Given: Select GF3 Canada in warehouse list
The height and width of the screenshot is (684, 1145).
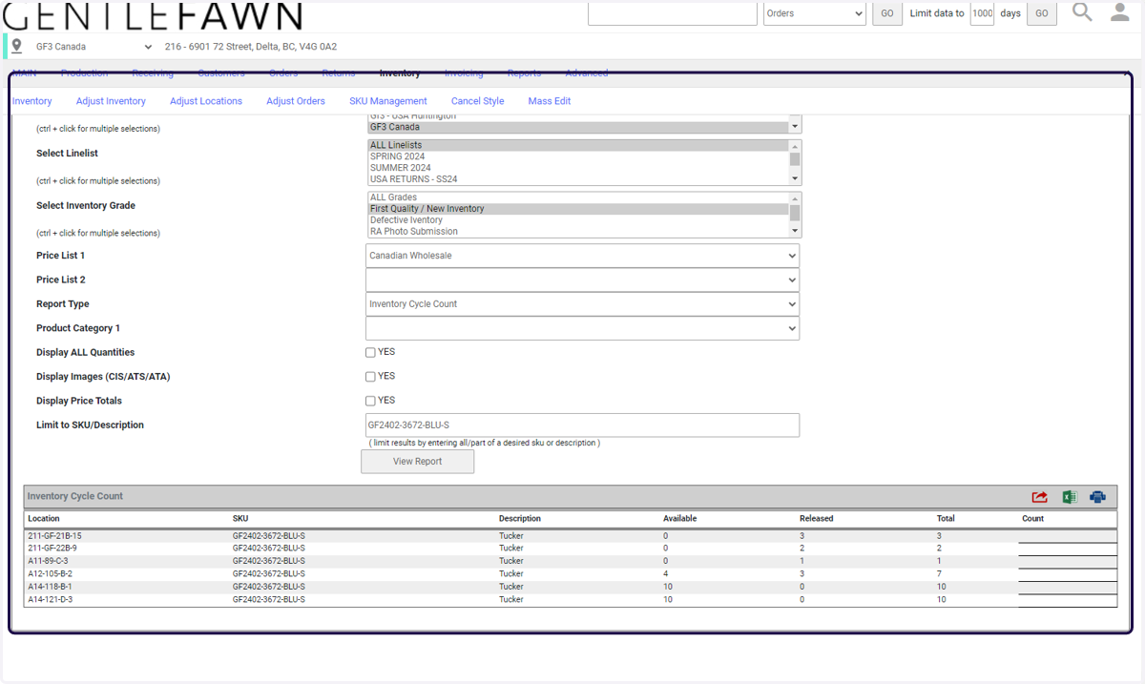Looking at the screenshot, I should coord(578,127).
